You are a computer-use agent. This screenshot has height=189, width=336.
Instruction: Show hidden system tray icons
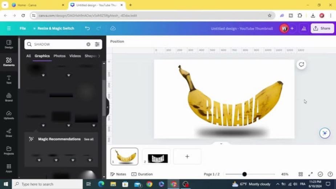(278, 184)
